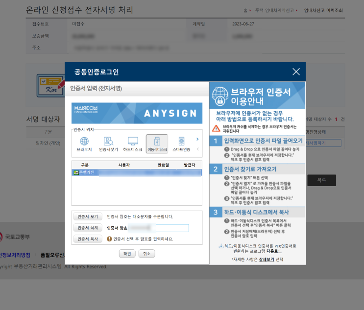Image resolution: width=364 pixels, height=310 pixels.
Task: Choose the 하드디스크 certificate location
Action: pyautogui.click(x=133, y=144)
